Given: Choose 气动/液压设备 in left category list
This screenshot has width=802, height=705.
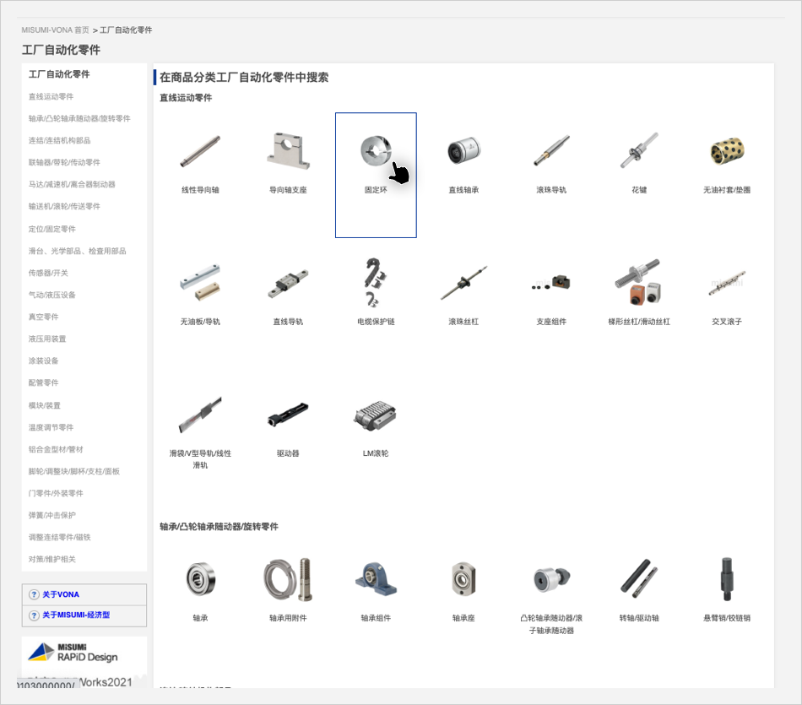Looking at the screenshot, I should [x=52, y=295].
